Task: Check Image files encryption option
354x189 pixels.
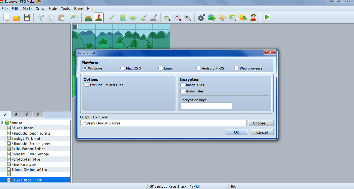Action: (x=183, y=85)
